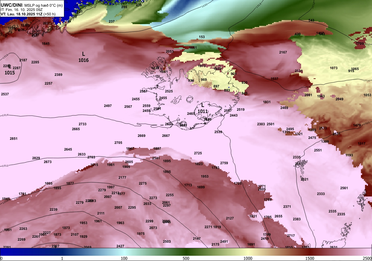Click the L 1015 low pressure label
372x261 pixels.
pos(10,70)
